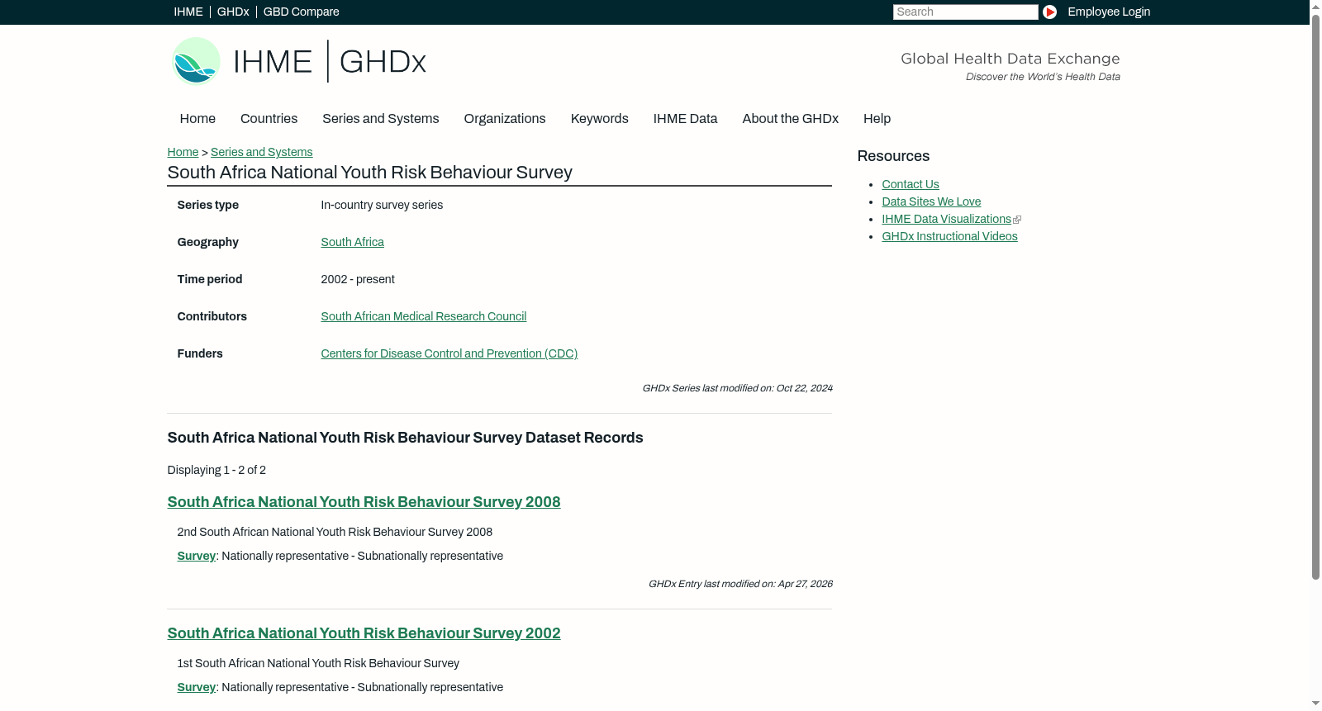This screenshot has width=1322, height=711.
Task: Click the page title 'South Africa National Youth Risk Behaviour Survey'
Action: 369,173
